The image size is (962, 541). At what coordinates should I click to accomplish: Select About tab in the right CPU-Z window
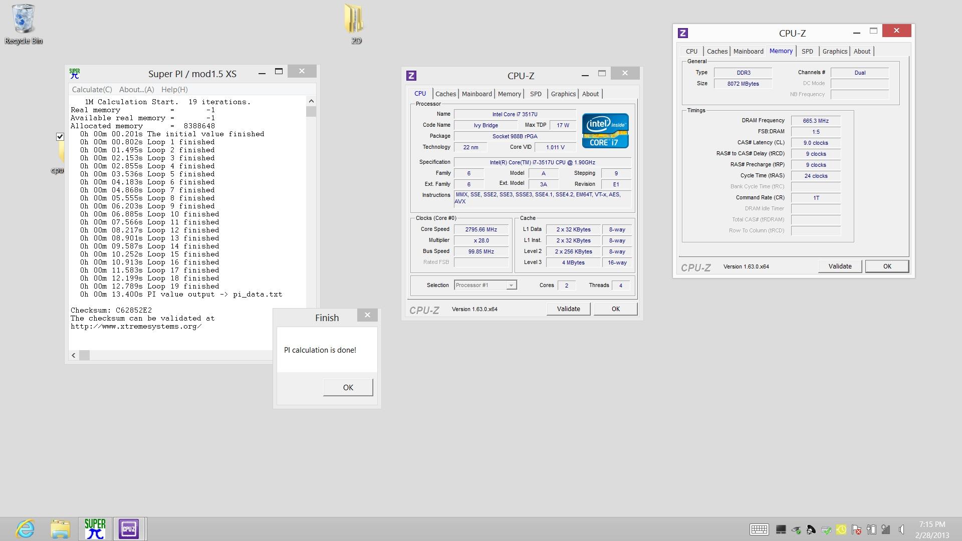click(862, 51)
